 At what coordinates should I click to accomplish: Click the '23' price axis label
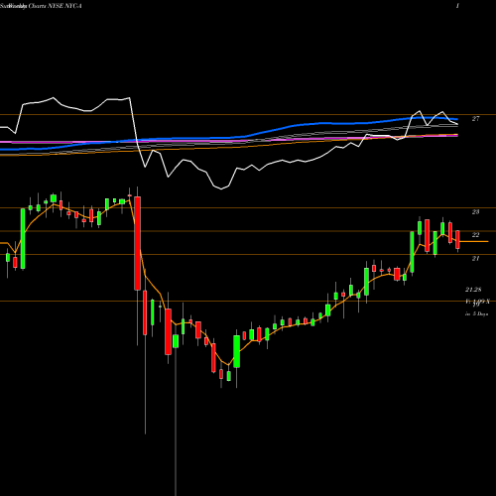point(475,212)
